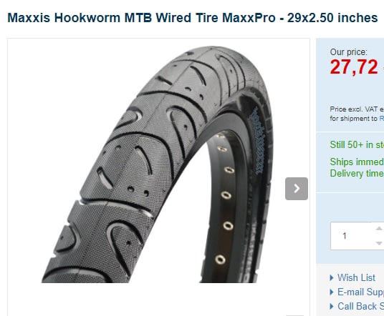Click the 'Still 50+ in stock' text

coord(357,144)
